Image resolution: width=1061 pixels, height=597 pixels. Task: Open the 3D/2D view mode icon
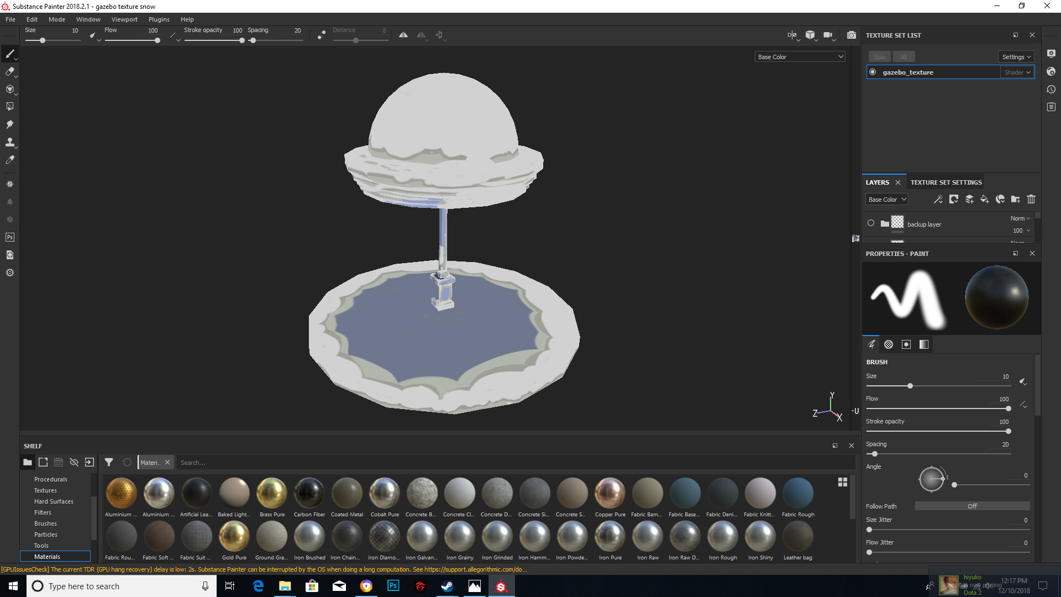[x=792, y=35]
